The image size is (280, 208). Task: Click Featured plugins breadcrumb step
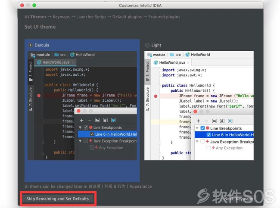164,17
